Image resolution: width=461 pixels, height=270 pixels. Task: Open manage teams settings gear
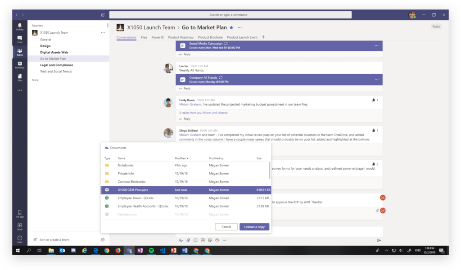103,239
